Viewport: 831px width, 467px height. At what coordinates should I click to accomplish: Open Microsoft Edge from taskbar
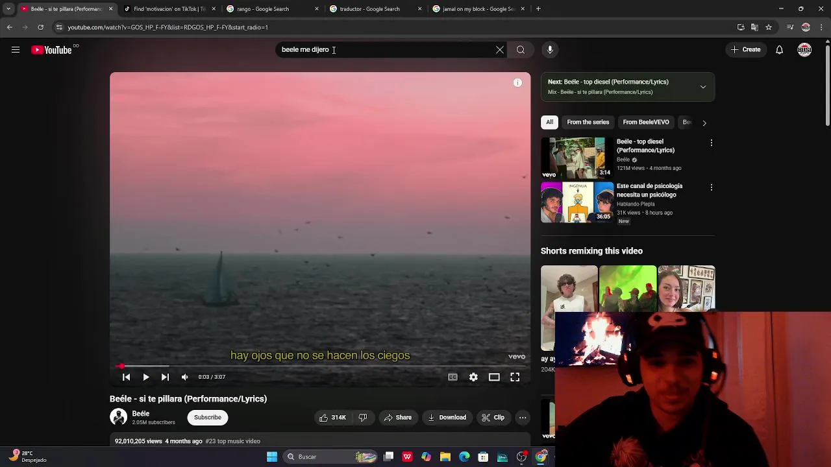coord(464,457)
